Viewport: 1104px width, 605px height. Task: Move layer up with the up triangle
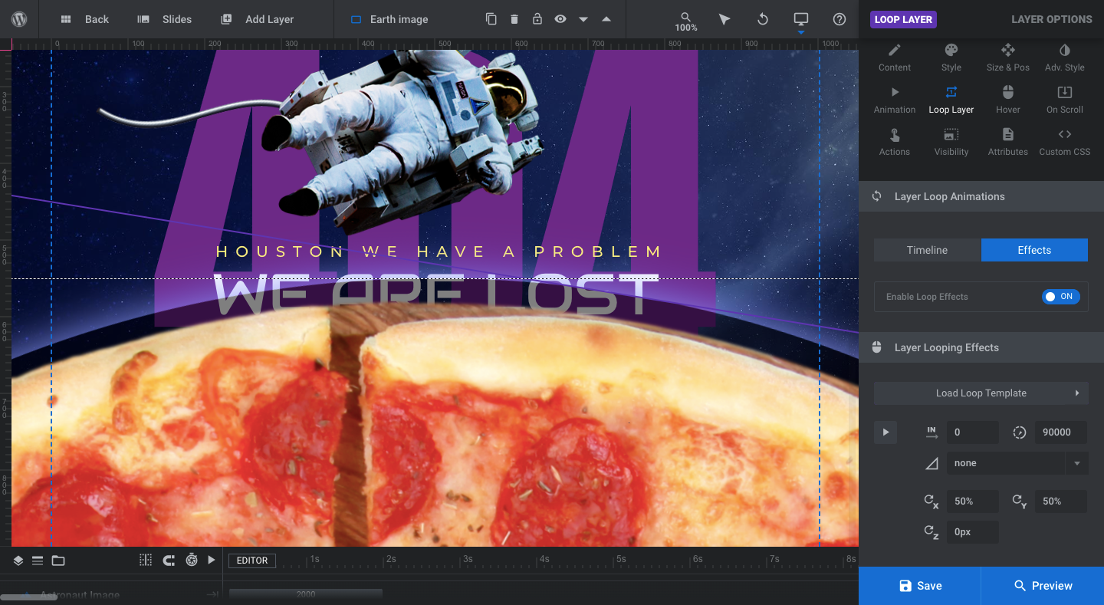pyautogui.click(x=606, y=19)
